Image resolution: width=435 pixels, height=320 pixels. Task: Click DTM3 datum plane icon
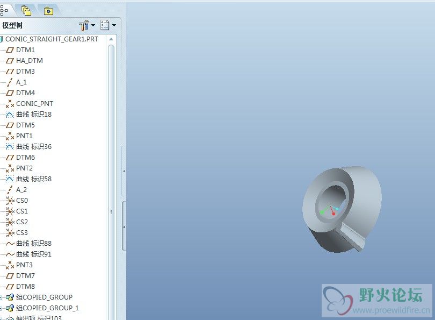10,72
